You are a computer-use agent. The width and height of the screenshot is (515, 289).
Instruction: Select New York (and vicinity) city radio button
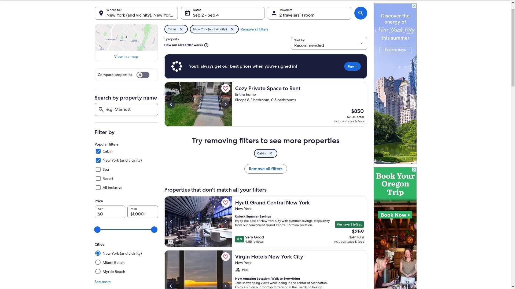point(98,253)
